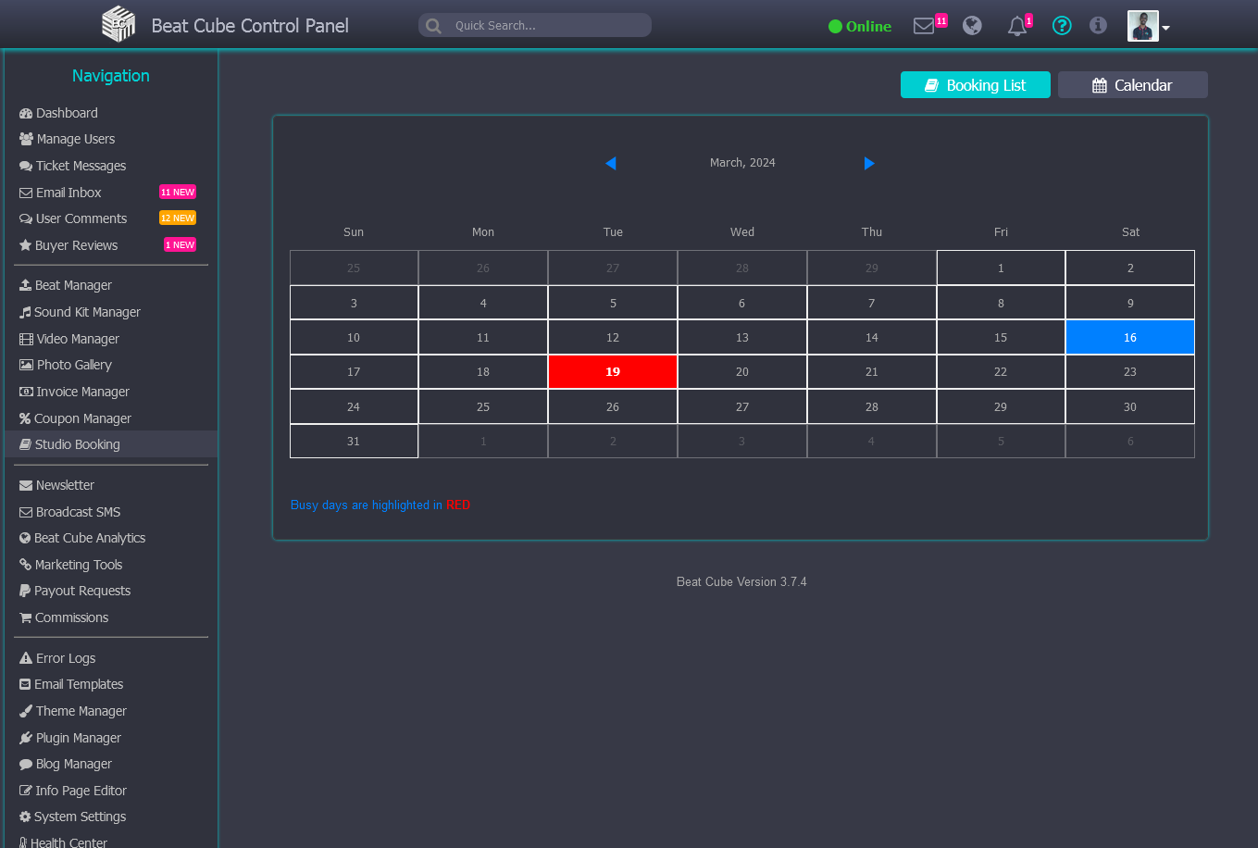Click the 12 NEW badge

(x=178, y=218)
